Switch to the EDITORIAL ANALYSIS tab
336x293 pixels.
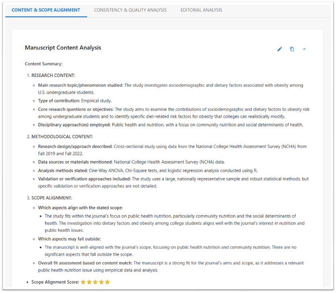click(x=201, y=10)
